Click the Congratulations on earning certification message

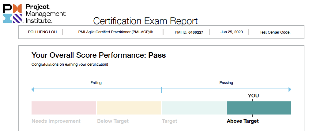[x=70, y=64]
